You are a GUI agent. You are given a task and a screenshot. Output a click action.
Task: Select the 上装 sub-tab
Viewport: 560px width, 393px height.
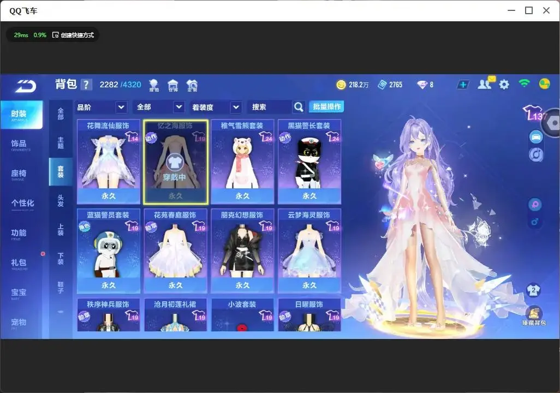61,230
